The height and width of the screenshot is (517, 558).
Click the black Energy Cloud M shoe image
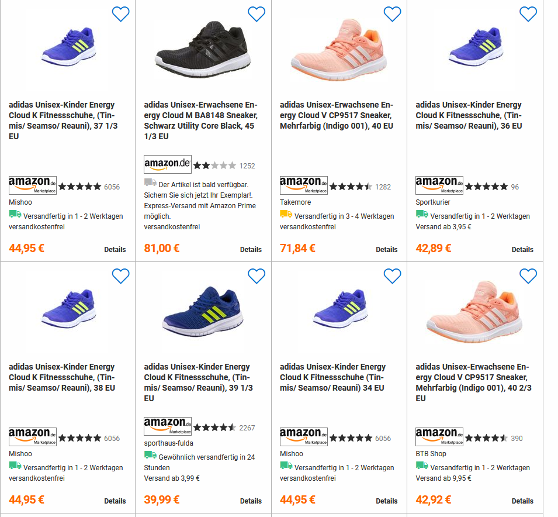pyautogui.click(x=203, y=50)
